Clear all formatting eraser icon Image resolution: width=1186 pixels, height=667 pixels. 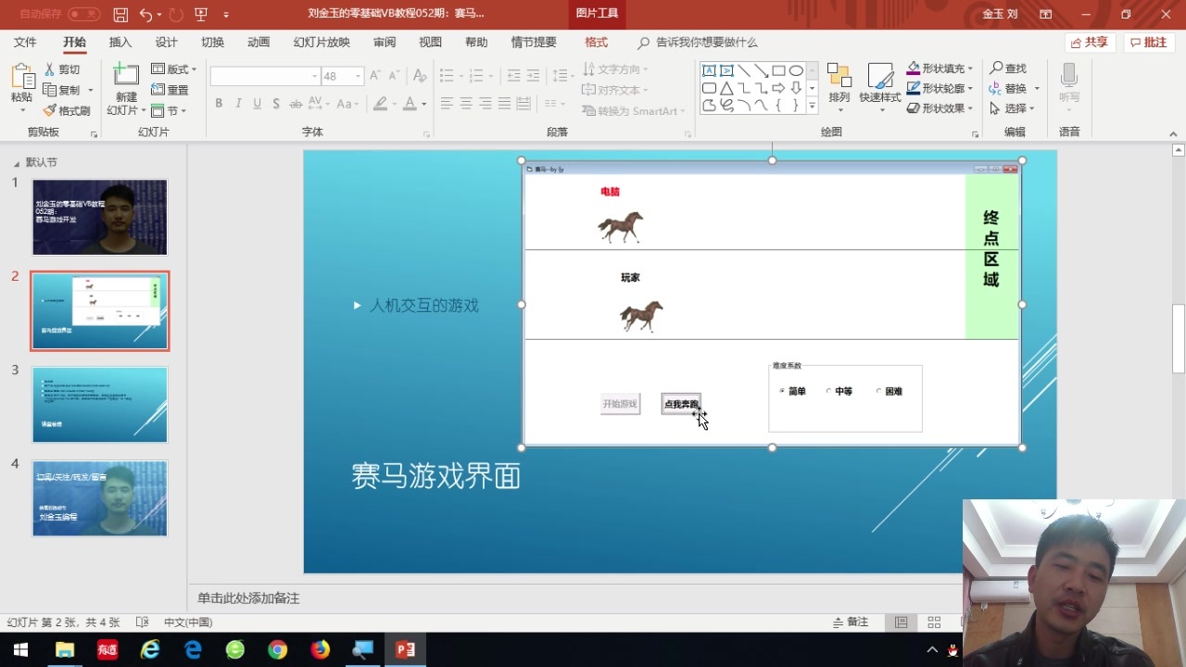[x=420, y=76]
